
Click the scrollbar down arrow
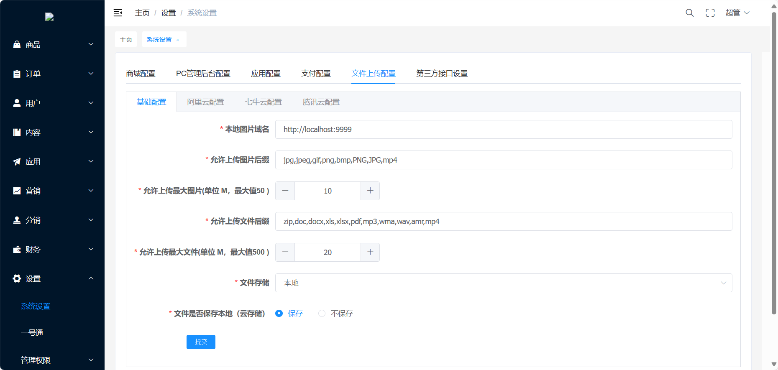(x=774, y=364)
